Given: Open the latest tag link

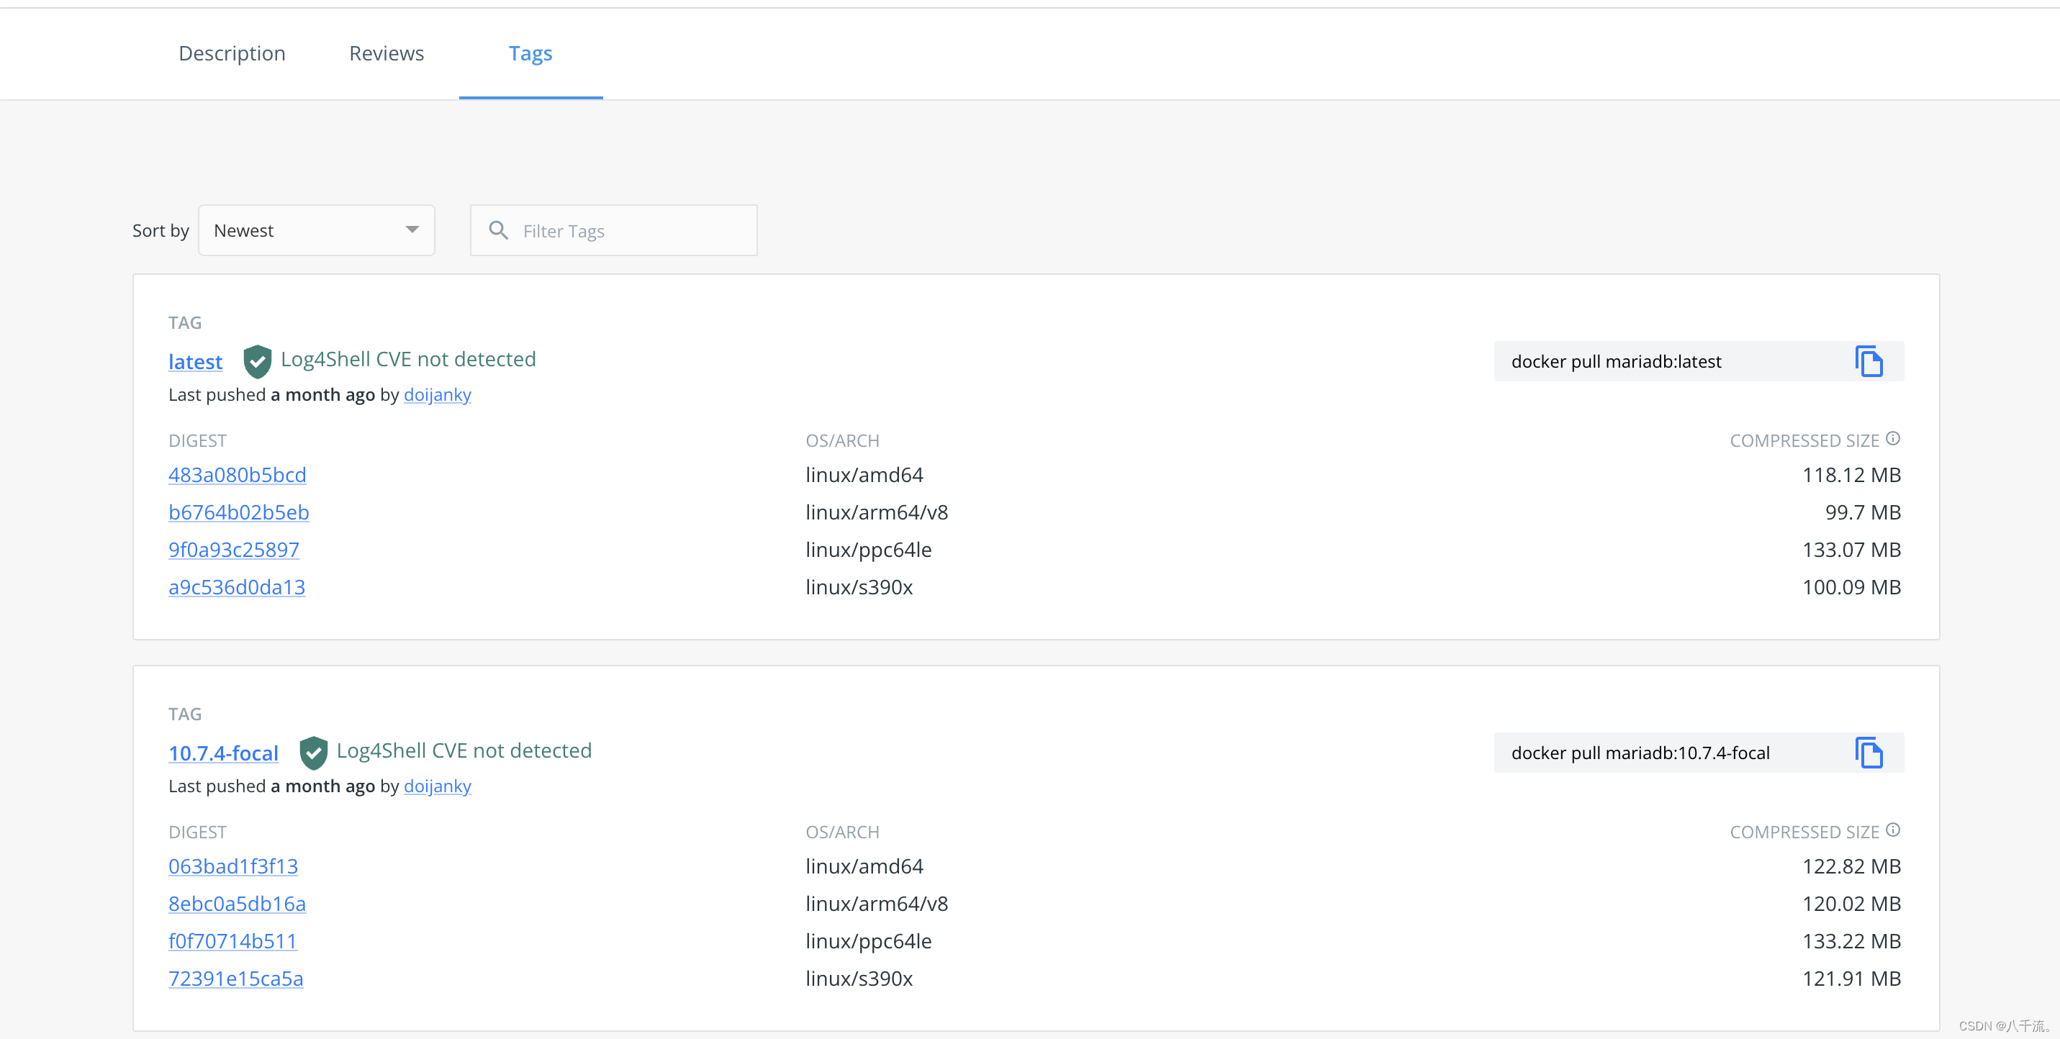Looking at the screenshot, I should (195, 362).
